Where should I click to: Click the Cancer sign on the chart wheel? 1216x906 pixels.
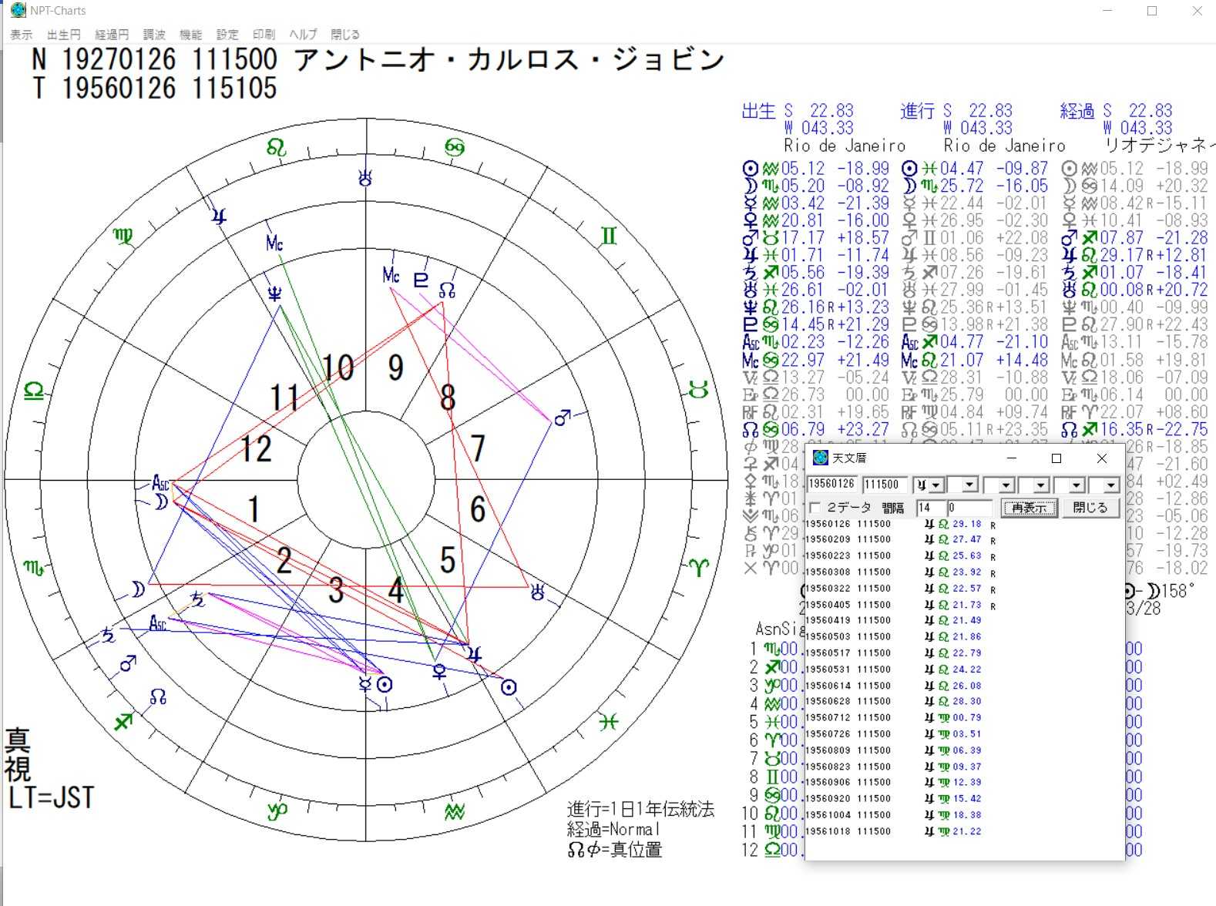(455, 147)
